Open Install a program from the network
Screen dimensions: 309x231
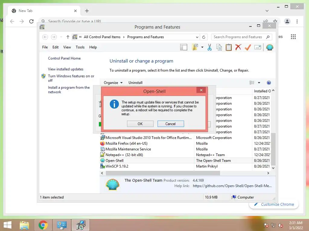pos(69,90)
